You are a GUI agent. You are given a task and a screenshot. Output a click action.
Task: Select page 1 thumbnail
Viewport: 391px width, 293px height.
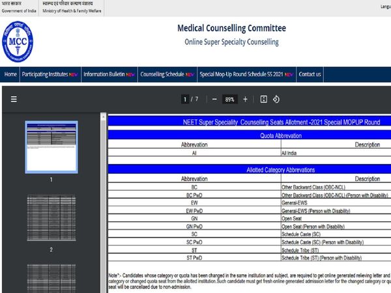pyautogui.click(x=51, y=147)
